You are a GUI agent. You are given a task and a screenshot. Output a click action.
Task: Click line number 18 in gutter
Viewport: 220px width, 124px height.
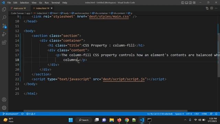[17, 60]
